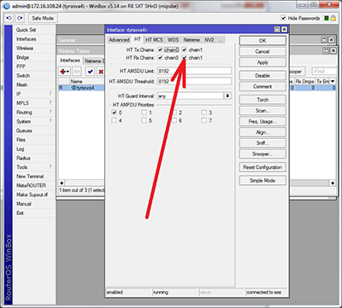
Task: Click the yellow padlock icon at top right
Action: (333, 19)
